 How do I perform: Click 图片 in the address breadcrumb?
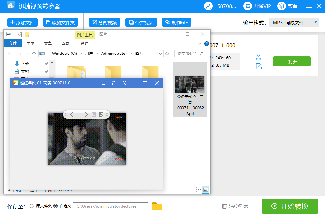139,54
